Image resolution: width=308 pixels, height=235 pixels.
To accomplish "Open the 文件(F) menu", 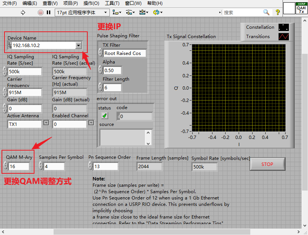I will coord(9,3).
